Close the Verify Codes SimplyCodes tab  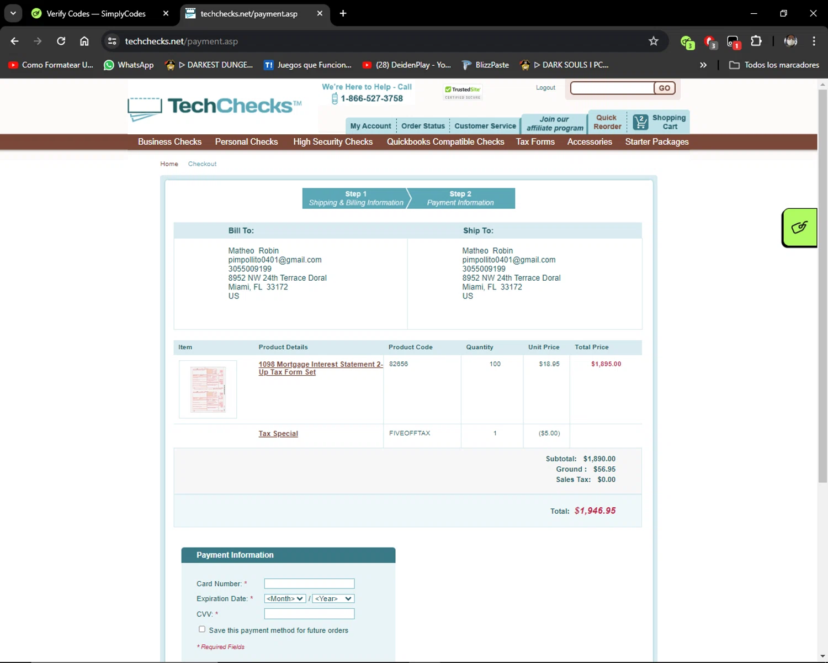click(x=166, y=13)
